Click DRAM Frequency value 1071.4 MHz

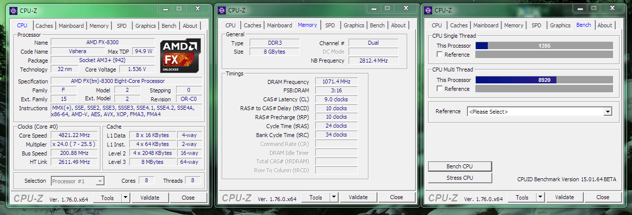pyautogui.click(x=336, y=82)
